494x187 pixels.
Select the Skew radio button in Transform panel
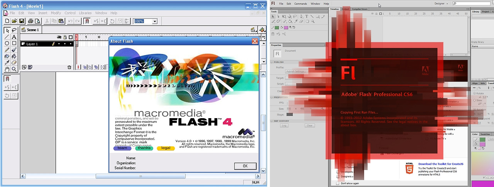click(x=475, y=100)
